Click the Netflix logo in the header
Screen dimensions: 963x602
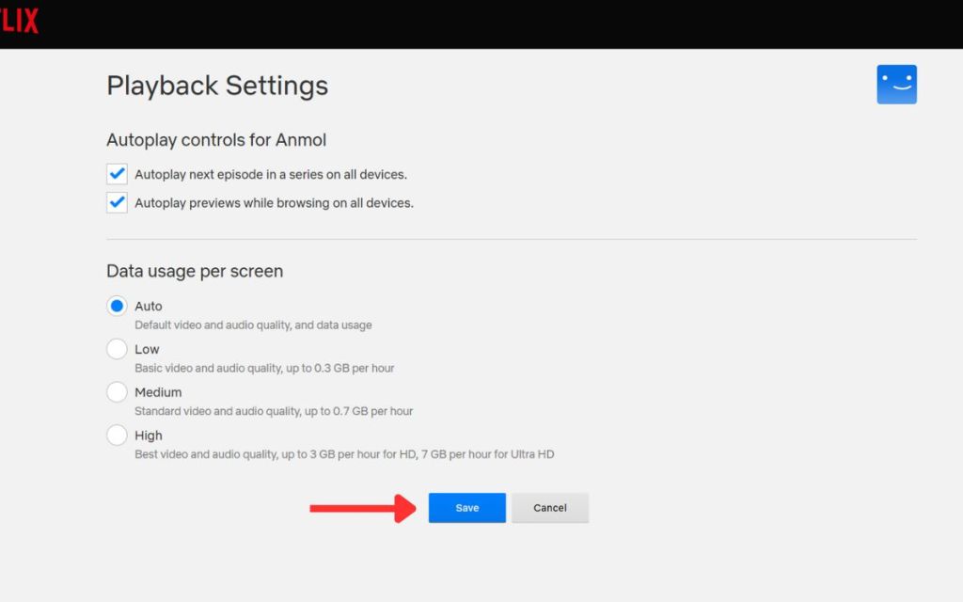click(19, 20)
